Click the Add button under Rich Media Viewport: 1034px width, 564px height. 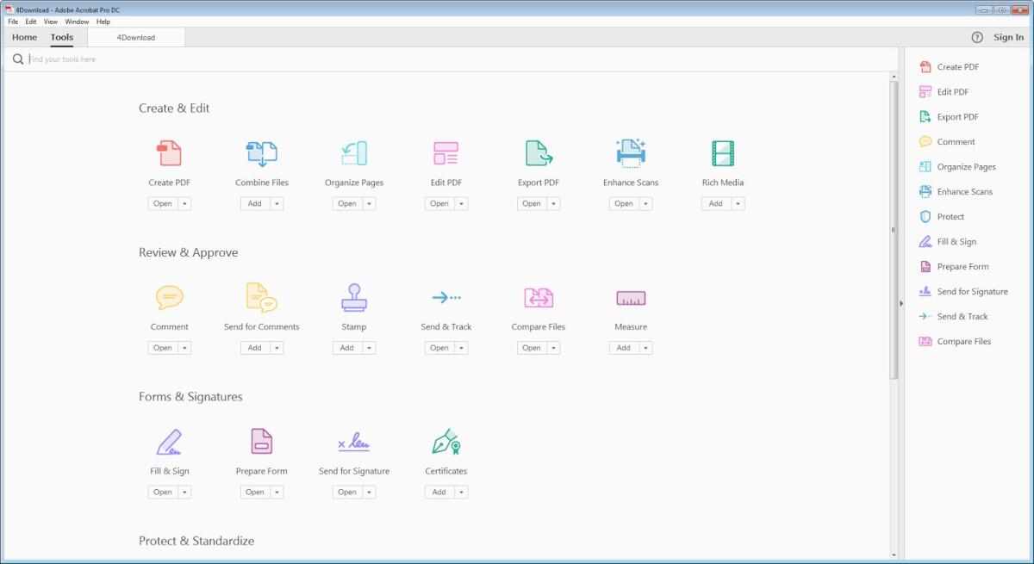coord(717,203)
